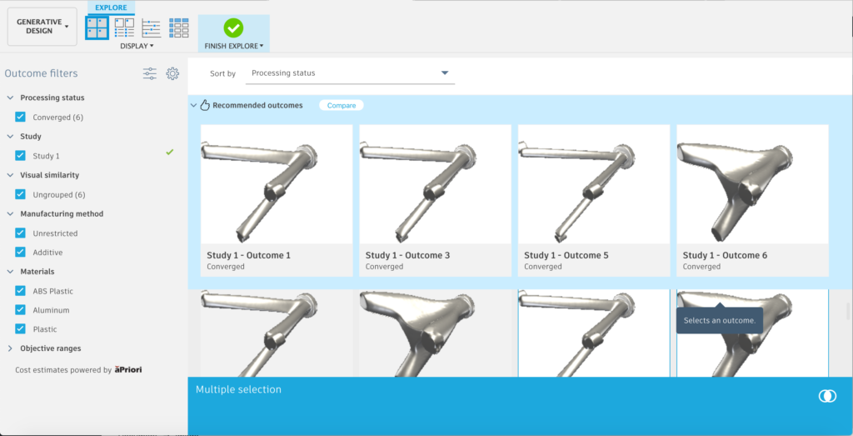Click the compare icon in Multiple selection bar

click(x=827, y=396)
